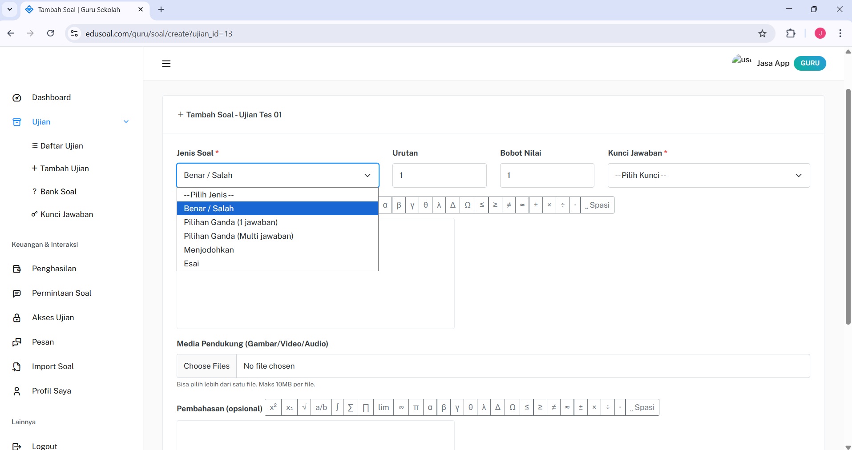Collapse the Ujian sidebar menu chevron
The width and height of the screenshot is (852, 450).
coord(126,122)
